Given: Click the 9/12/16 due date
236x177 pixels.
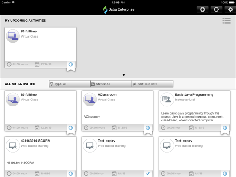Looking at the screenshot, I should [x=122, y=128].
